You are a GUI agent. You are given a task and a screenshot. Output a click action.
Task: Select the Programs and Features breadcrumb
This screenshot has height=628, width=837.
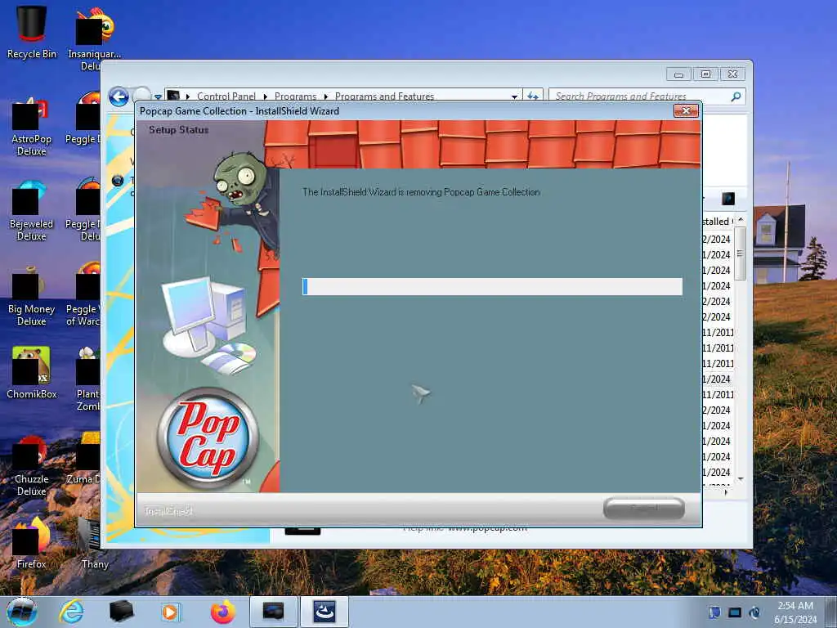(384, 96)
